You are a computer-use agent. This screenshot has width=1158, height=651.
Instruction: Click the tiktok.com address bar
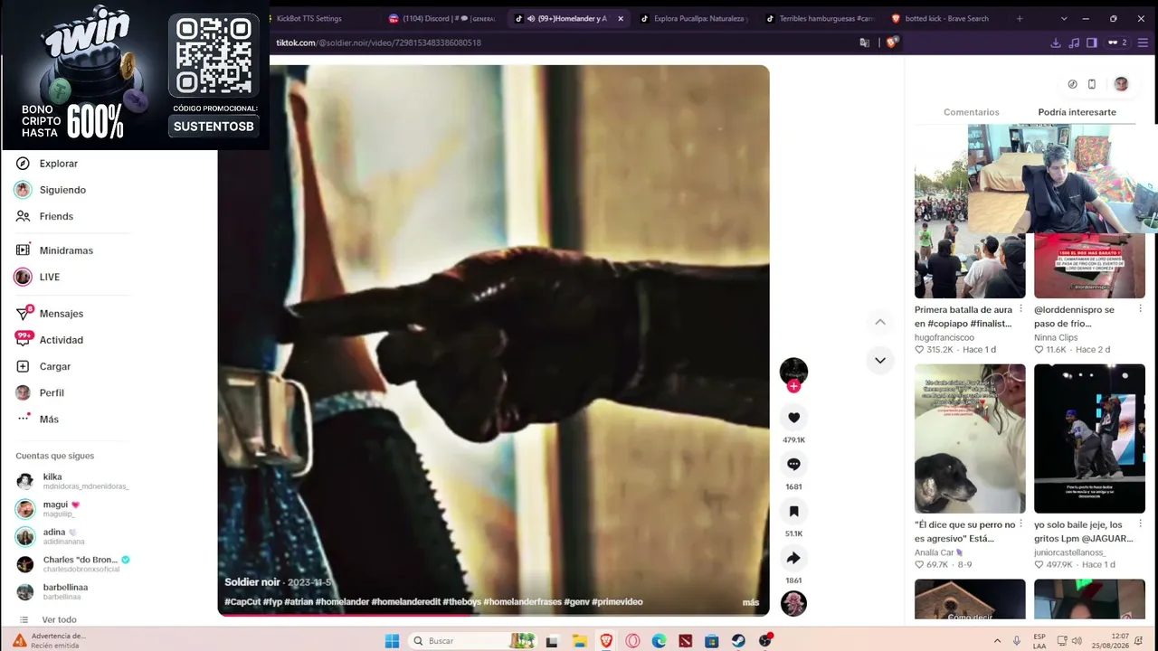tap(561, 42)
